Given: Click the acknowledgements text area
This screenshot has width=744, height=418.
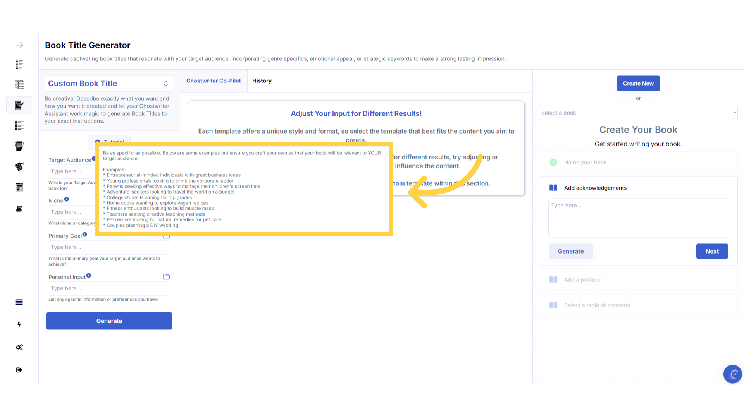Looking at the screenshot, I should tap(638, 218).
